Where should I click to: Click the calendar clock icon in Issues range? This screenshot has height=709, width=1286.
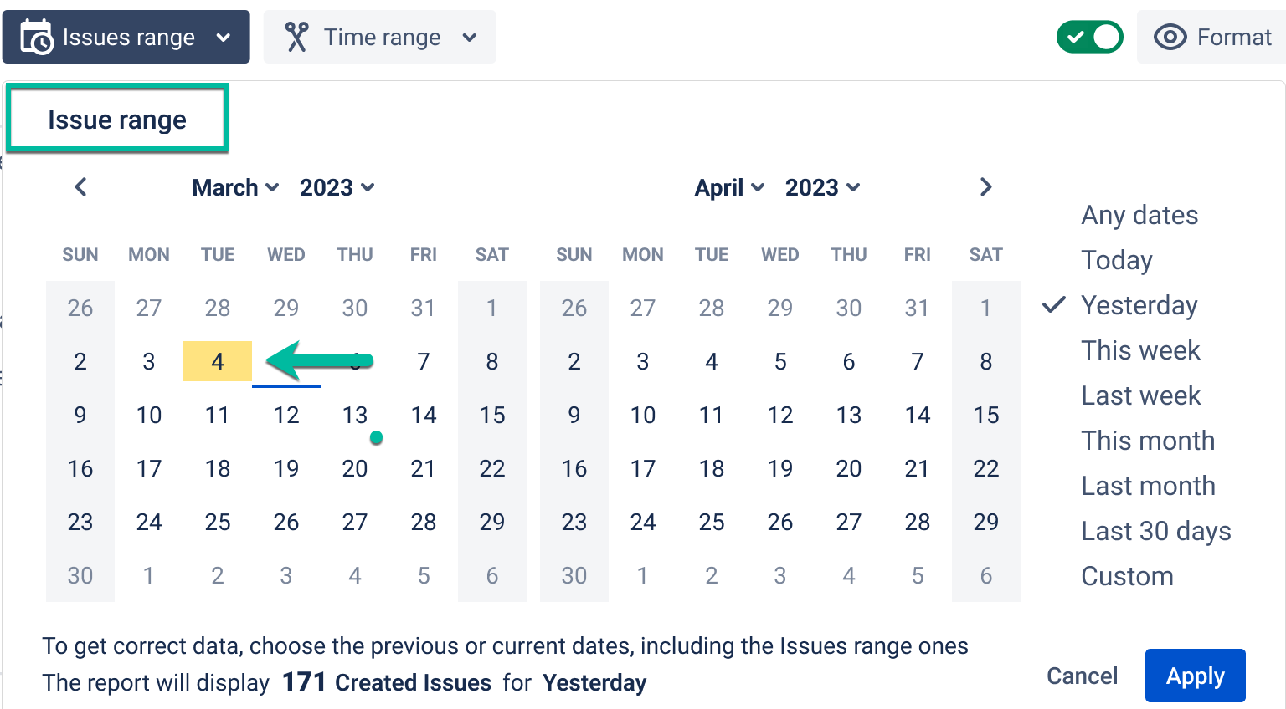(37, 38)
